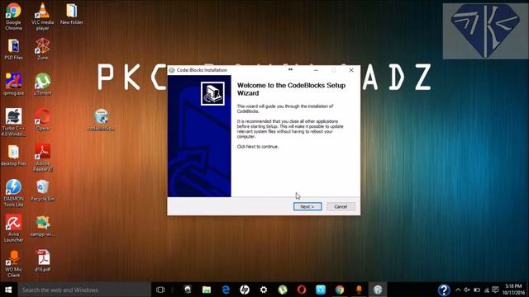This screenshot has width=529, height=297.
Task: Select the New folder desktop icon
Action: click(x=72, y=14)
